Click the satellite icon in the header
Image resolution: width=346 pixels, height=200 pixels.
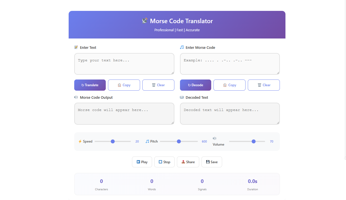coord(145,20)
